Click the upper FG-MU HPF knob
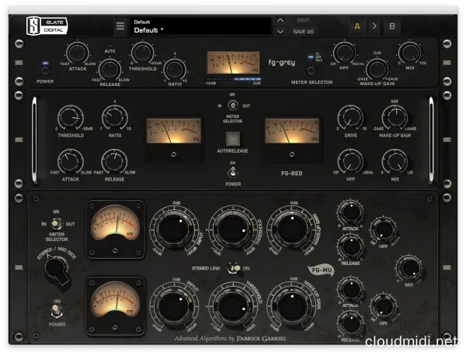The image size is (466, 355). (x=384, y=230)
